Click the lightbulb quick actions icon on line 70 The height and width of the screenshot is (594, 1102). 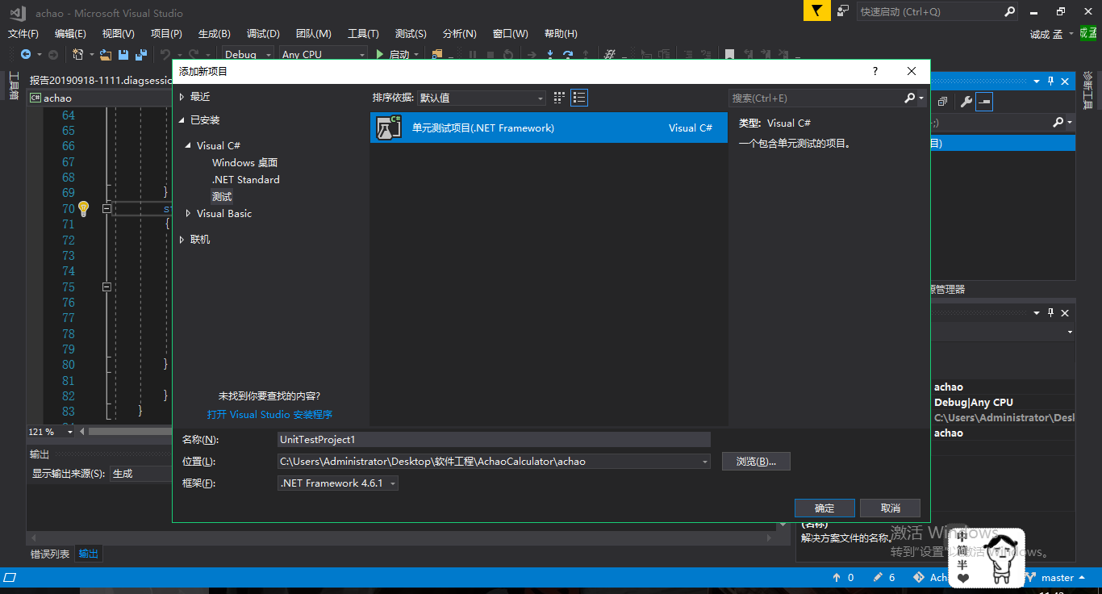(83, 209)
